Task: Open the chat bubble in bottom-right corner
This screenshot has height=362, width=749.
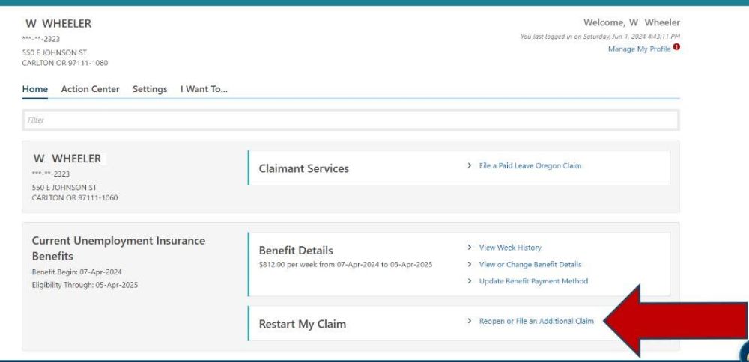Action: click(744, 354)
